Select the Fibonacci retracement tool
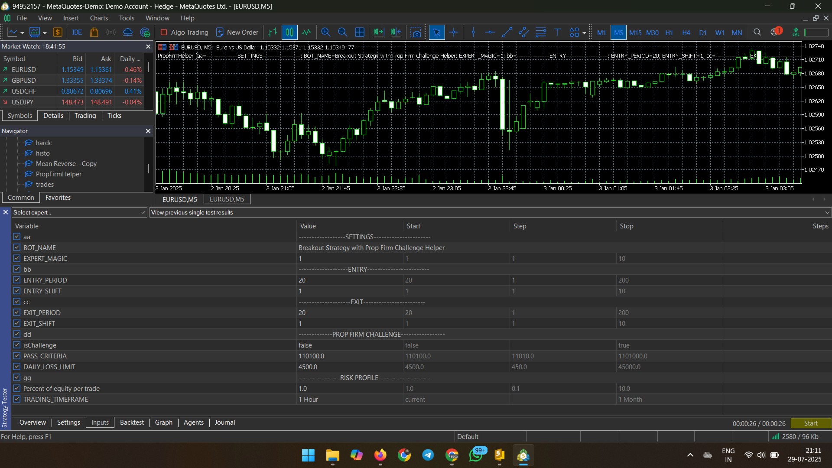This screenshot has height=468, width=832. (541, 32)
